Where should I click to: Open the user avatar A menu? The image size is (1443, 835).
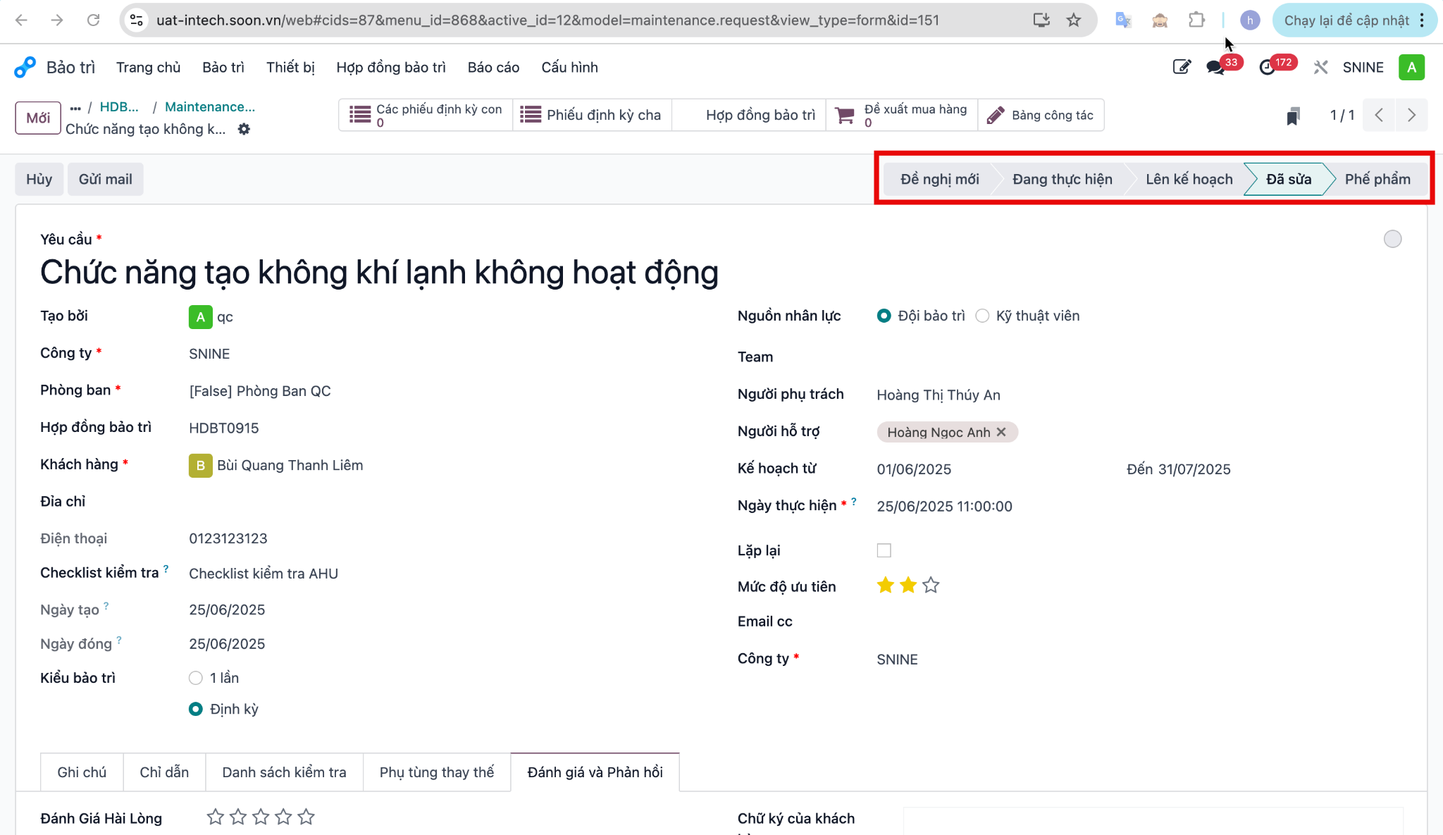pos(1411,68)
